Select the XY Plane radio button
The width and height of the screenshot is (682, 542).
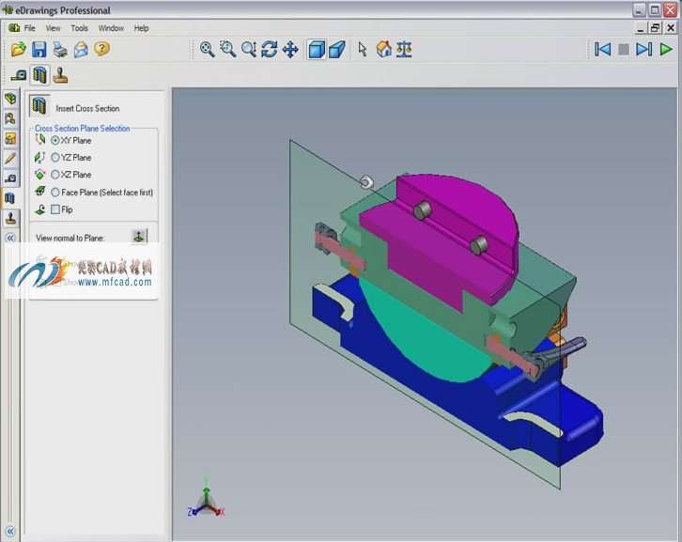[55, 141]
